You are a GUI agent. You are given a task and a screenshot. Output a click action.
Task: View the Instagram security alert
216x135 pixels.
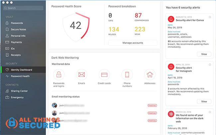click(204, 101)
